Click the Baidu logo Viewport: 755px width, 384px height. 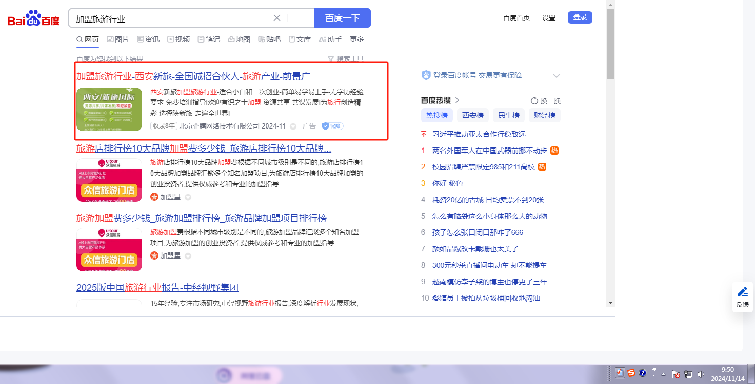point(34,18)
